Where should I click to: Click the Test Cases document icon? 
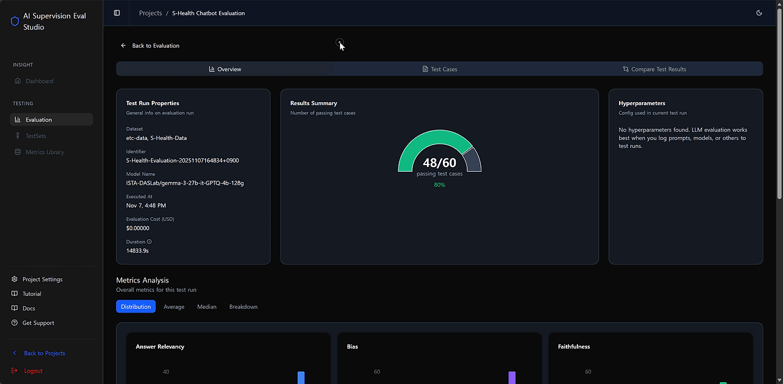pos(425,69)
